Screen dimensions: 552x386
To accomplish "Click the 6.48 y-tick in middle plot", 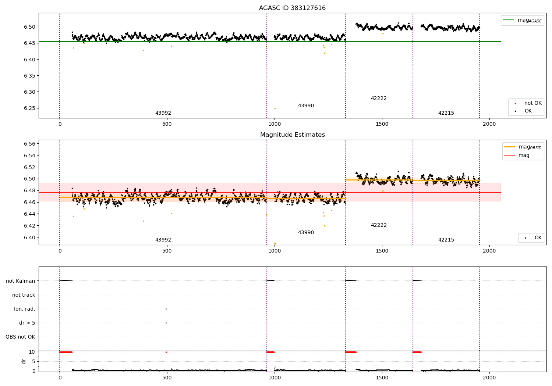I will click(x=29, y=191).
